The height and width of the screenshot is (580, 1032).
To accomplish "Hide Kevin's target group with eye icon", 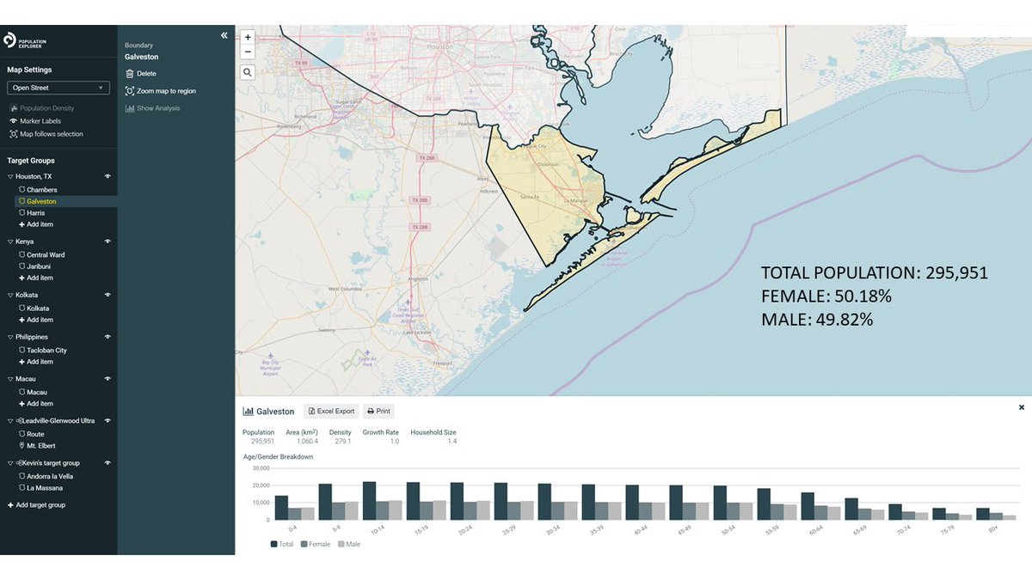I will click(108, 463).
